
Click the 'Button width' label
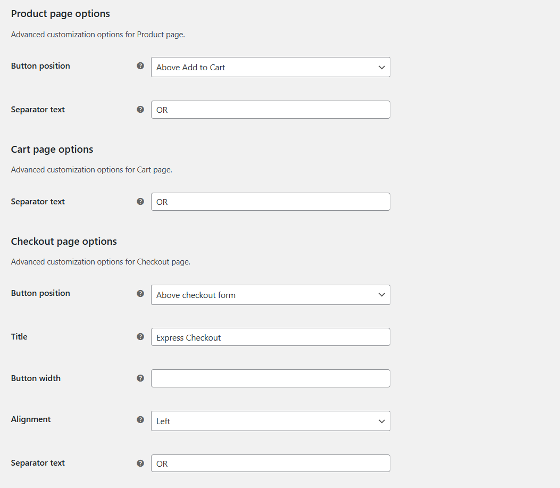[x=36, y=378]
